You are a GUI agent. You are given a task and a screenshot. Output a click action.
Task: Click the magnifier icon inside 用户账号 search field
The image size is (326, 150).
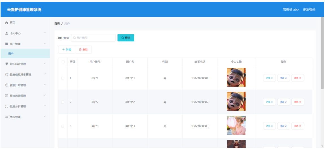(x=75, y=38)
